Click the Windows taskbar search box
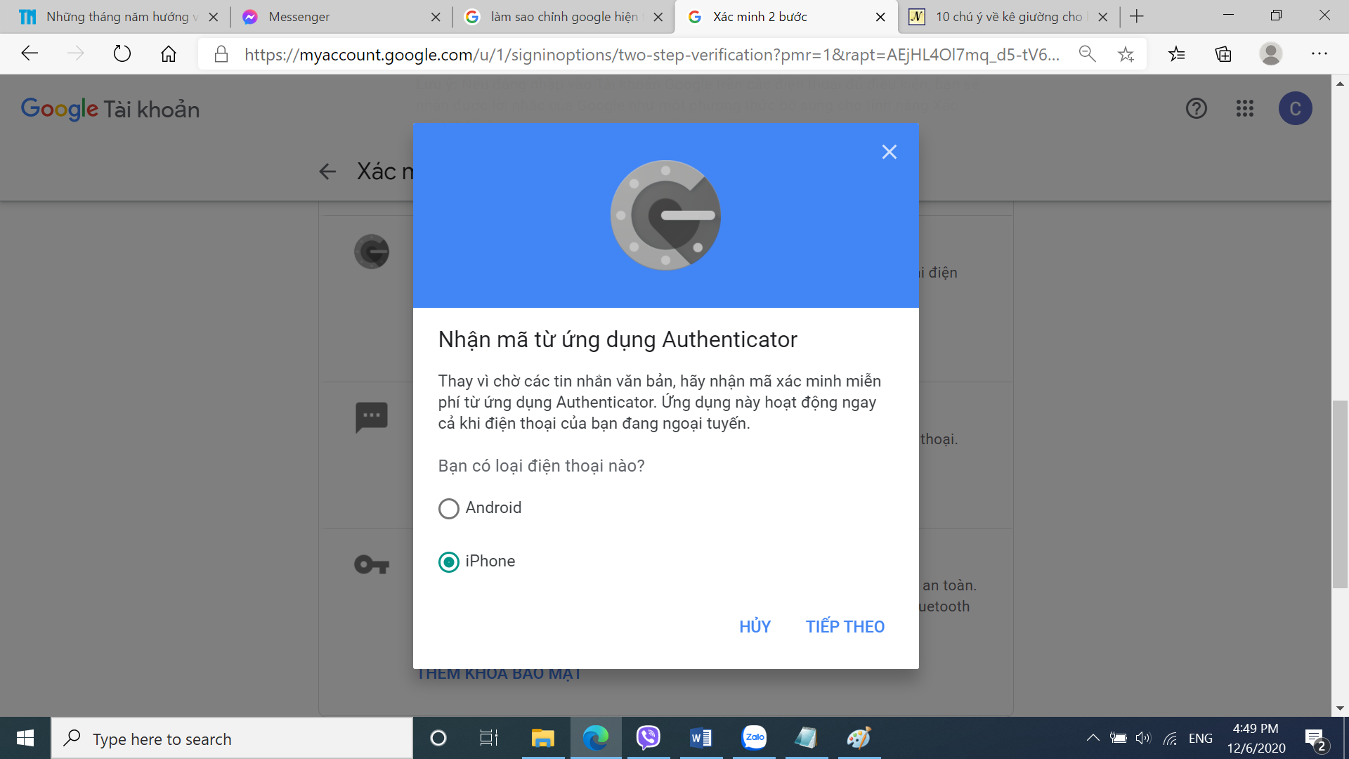1349x759 pixels. pos(232,739)
